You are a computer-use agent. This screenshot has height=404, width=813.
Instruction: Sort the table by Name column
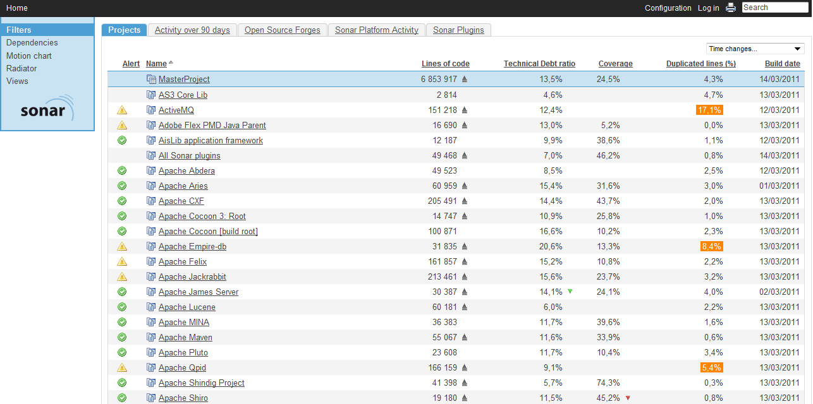pyautogui.click(x=156, y=64)
